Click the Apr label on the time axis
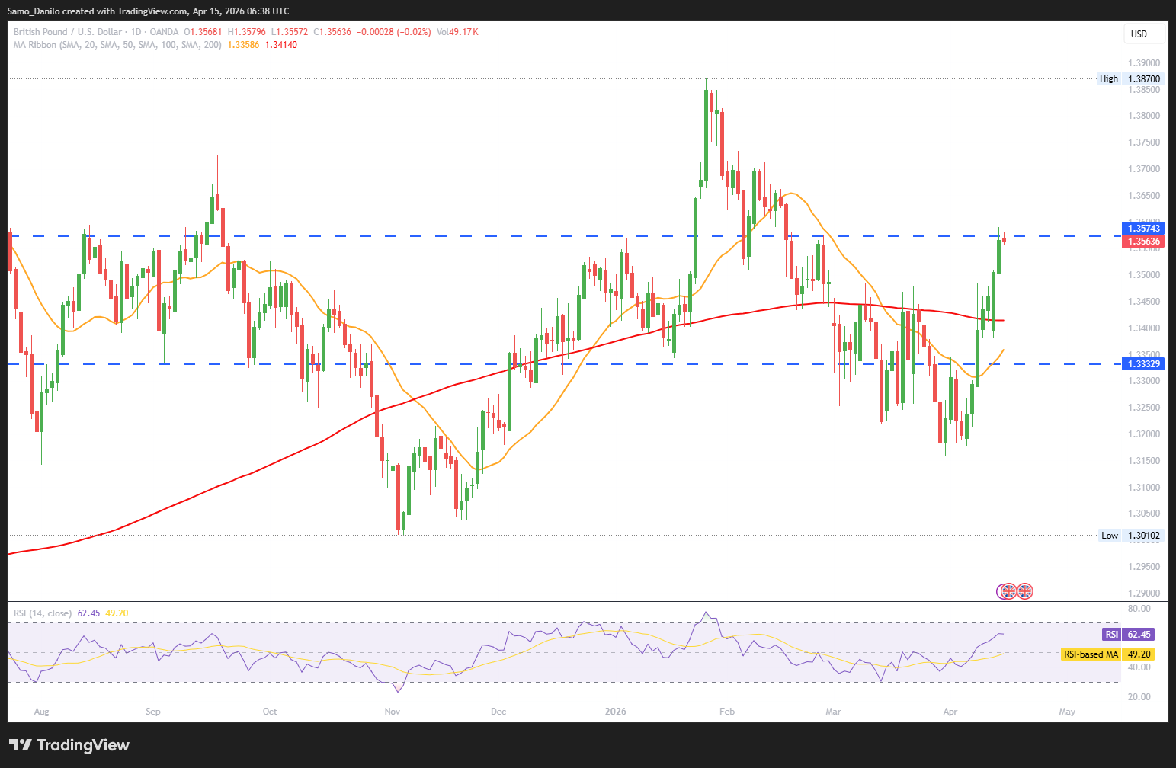Screen dimensions: 1176x768 950,712
